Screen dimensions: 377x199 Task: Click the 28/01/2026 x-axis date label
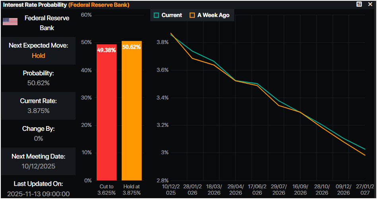(192, 189)
